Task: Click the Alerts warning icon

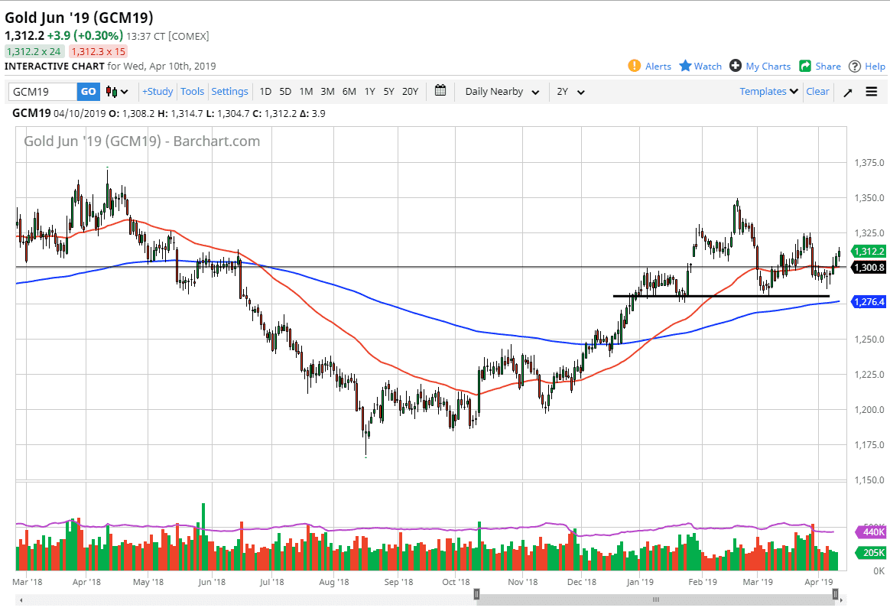Action: click(634, 66)
